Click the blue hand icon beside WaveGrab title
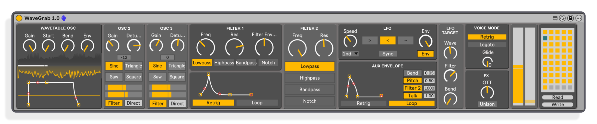This screenshot has width=597, height=124. coord(64,18)
